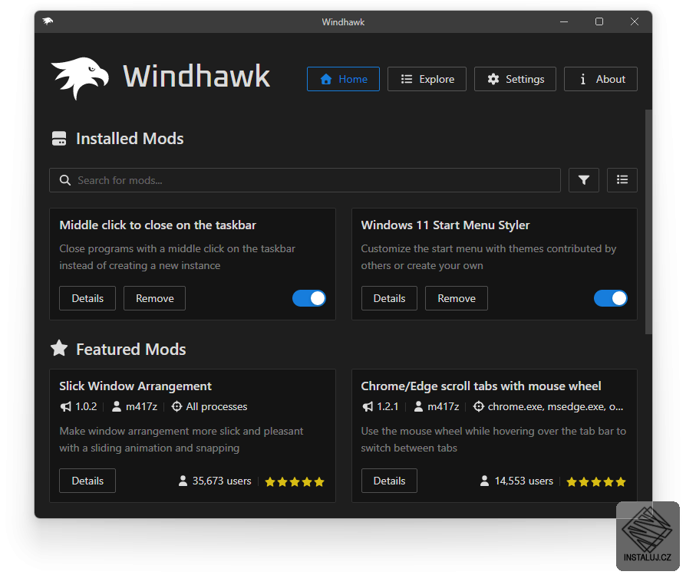Click the 35,673 users count text
Viewport: 686px width, 578px height.
click(x=222, y=481)
